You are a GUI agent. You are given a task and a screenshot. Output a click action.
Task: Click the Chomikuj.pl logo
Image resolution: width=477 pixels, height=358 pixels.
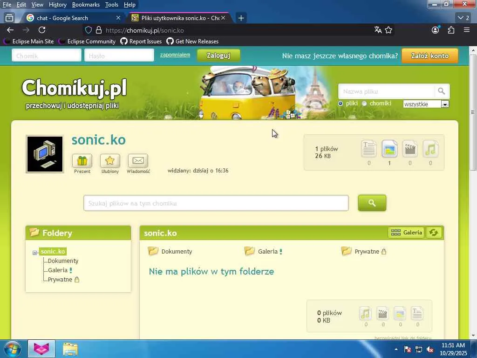[x=74, y=88]
